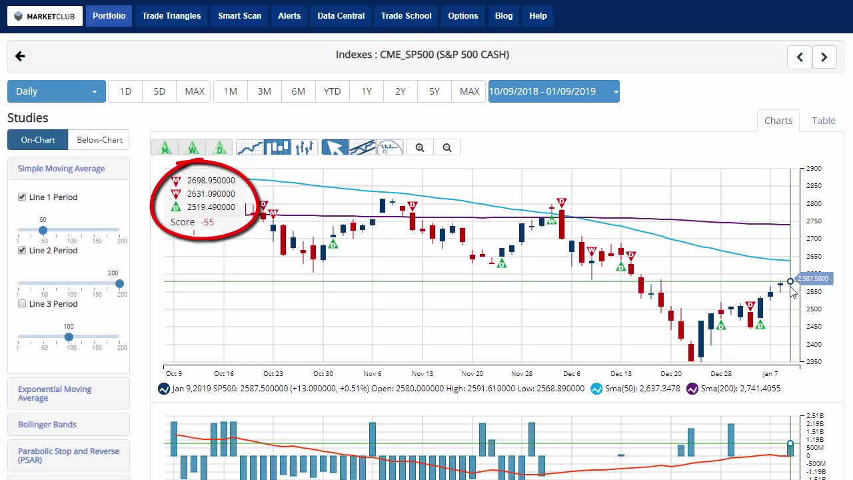The width and height of the screenshot is (853, 480).
Task: Click the Sma(200) legend icon
Action: [x=692, y=389]
